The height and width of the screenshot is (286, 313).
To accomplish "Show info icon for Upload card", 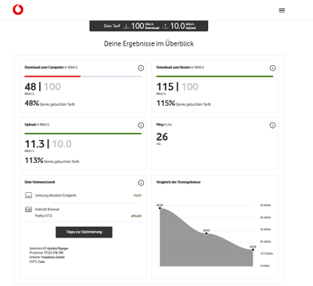I will coord(141,125).
